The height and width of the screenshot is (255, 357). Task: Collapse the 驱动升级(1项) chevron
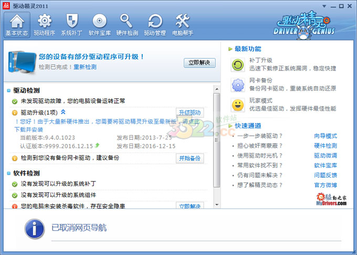(x=64, y=112)
